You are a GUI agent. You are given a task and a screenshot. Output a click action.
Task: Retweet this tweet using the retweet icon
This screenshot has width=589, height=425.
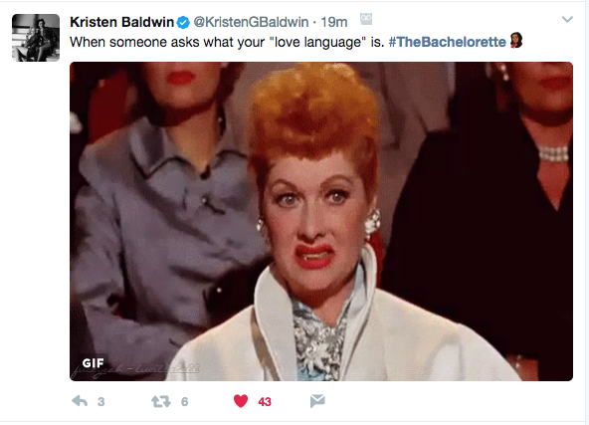point(161,402)
